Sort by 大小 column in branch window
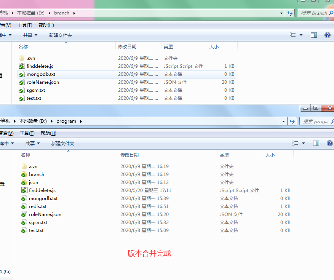This screenshot has width=334, height=280. (214, 47)
